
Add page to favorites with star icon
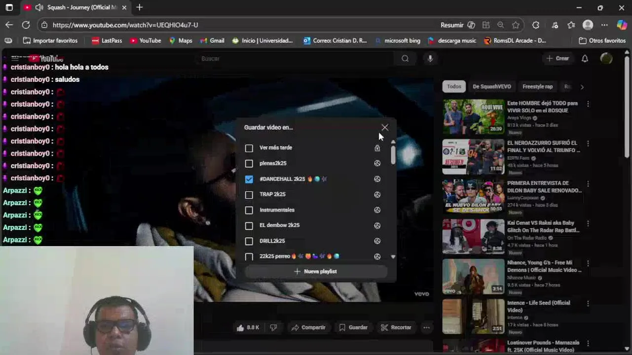tap(516, 25)
